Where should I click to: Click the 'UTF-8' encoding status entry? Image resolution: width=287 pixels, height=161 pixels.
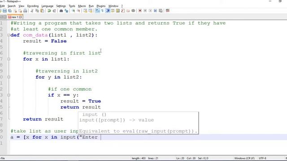point(262,158)
